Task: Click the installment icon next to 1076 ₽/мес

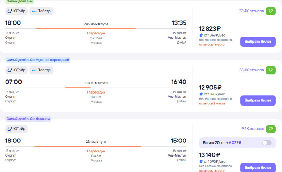Action: [x=201, y=94]
